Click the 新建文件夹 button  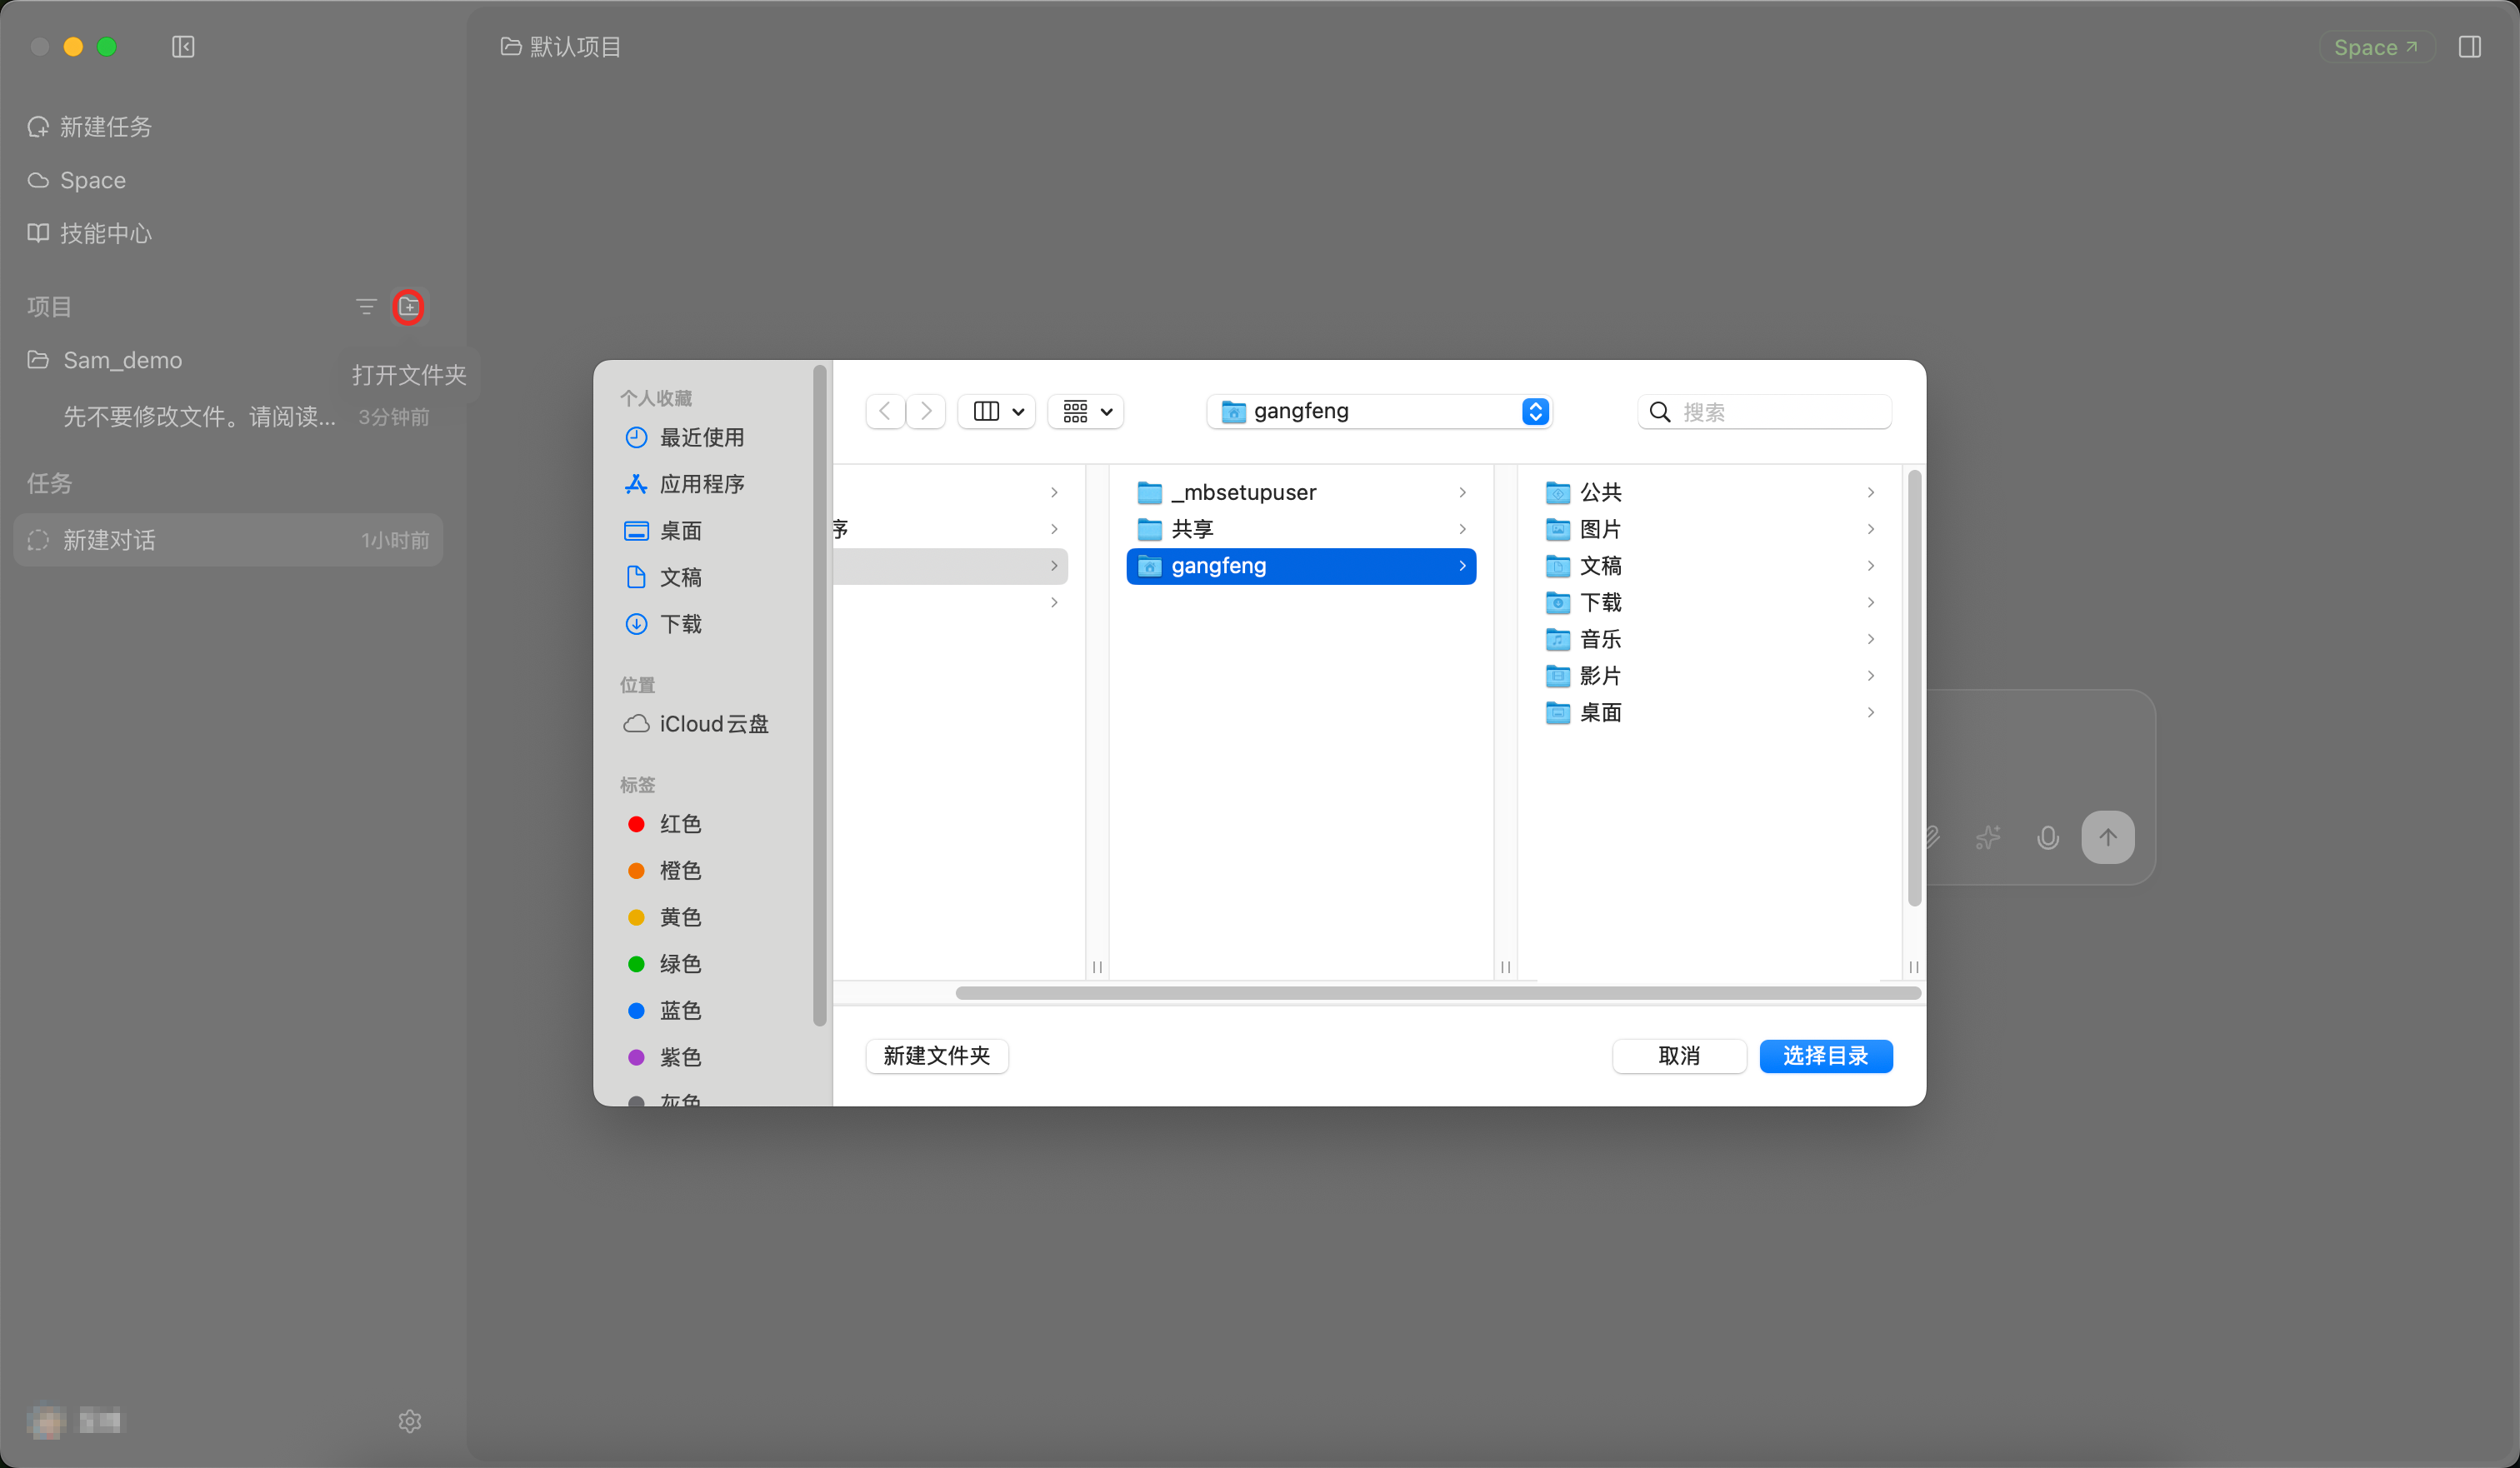(x=937, y=1056)
